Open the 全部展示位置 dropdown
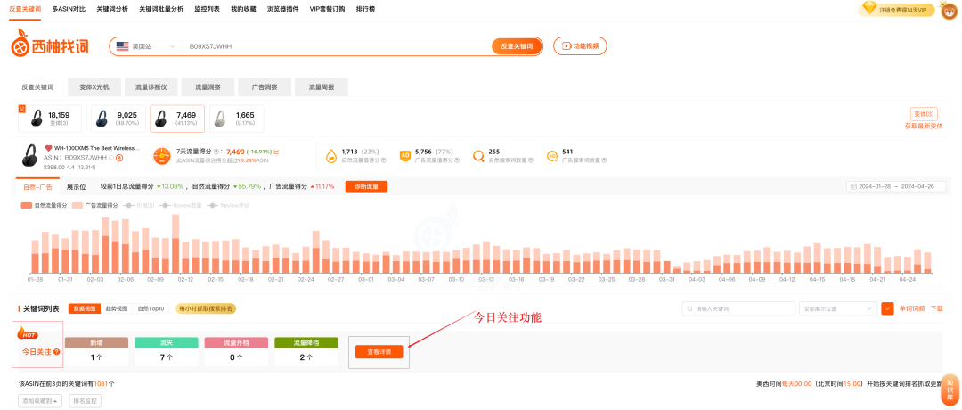This screenshot has width=962, height=410. point(838,308)
